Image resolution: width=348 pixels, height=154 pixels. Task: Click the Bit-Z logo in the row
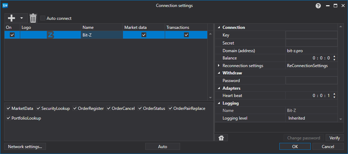(51, 35)
